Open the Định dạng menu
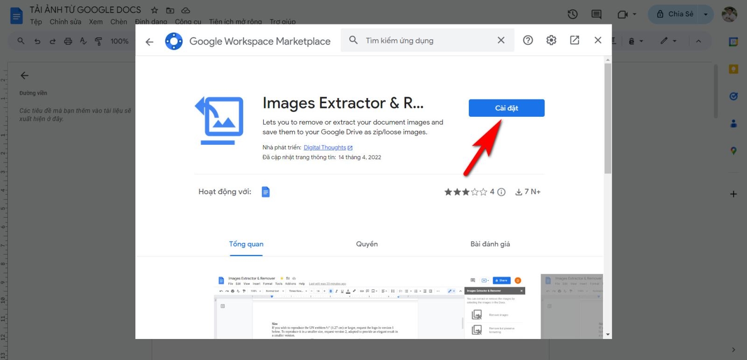This screenshot has width=747, height=360. 151,21
